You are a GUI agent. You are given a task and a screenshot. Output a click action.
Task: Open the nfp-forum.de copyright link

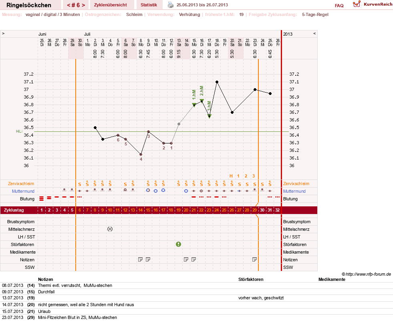(x=367, y=274)
